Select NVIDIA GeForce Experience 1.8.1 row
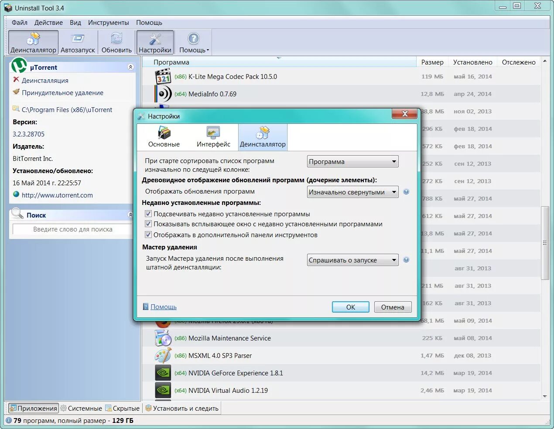Viewport: 554px width, 429px height. tap(341, 373)
